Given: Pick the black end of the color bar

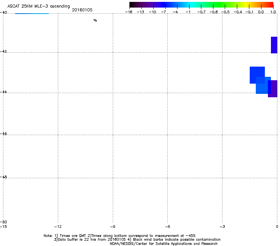Looking at the screenshot, I should point(132,5).
